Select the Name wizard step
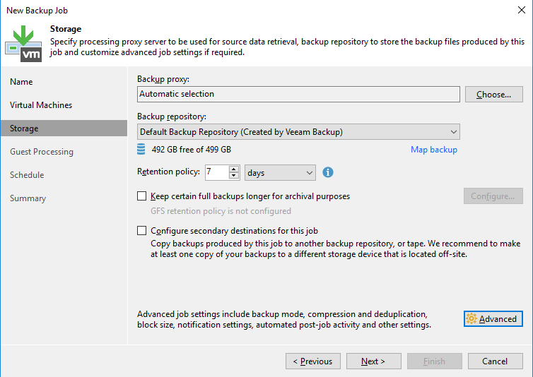Image resolution: width=533 pixels, height=377 pixels. pyautogui.click(x=21, y=82)
